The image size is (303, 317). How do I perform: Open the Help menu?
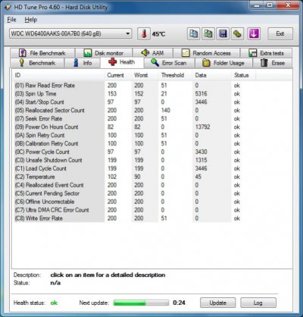(x=31, y=20)
